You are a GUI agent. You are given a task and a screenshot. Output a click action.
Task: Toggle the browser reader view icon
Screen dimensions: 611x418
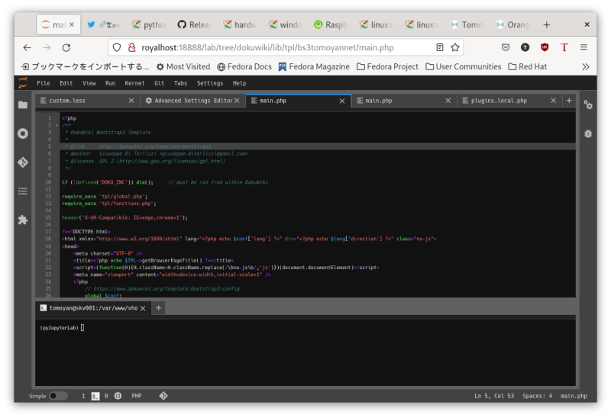click(x=439, y=47)
